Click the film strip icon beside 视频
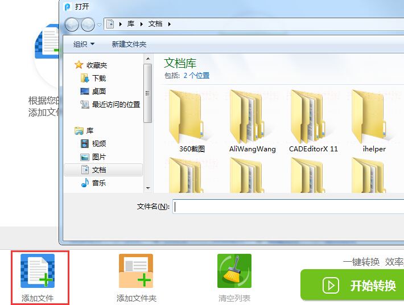This screenshot has width=404, height=305. [85, 143]
